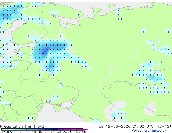Click the legend swatch between 1 and 2
Screen dimensions: 172x133
(x=17, y=129)
